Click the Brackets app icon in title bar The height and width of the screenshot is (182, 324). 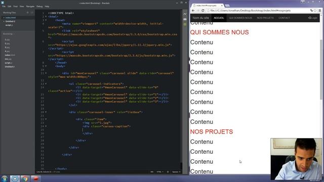coord(3,3)
